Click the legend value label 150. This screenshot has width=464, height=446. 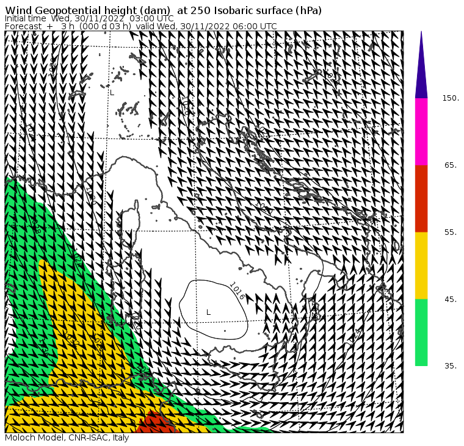tap(451, 98)
